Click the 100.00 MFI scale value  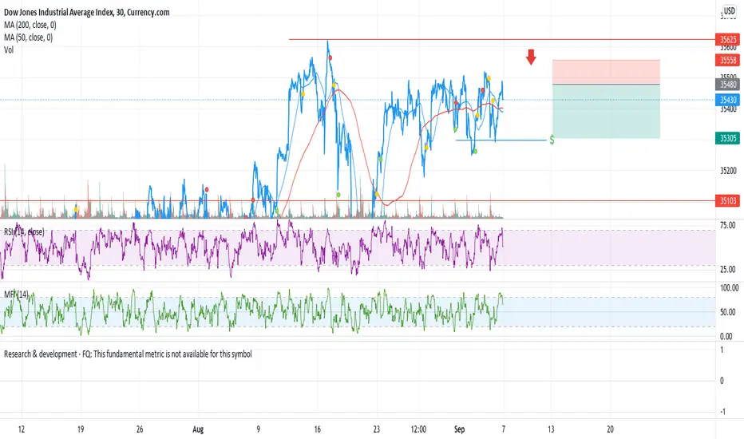[729, 287]
